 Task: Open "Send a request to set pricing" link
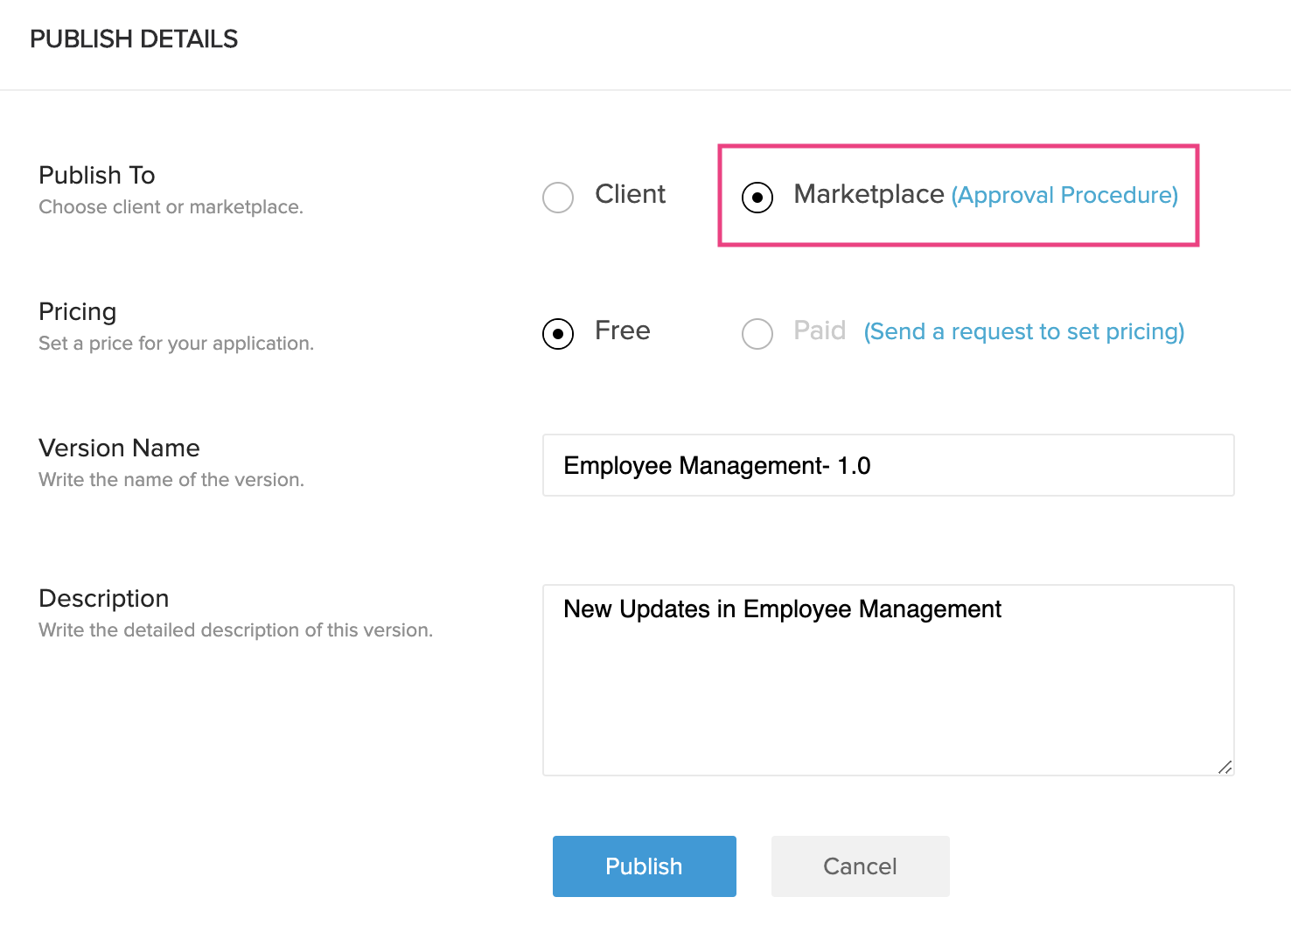[1023, 331]
